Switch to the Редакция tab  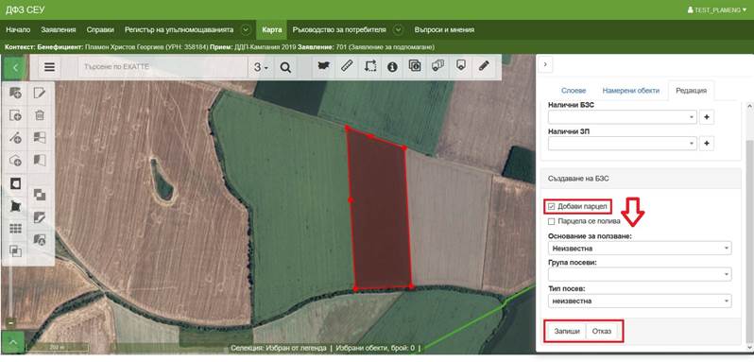pos(691,91)
